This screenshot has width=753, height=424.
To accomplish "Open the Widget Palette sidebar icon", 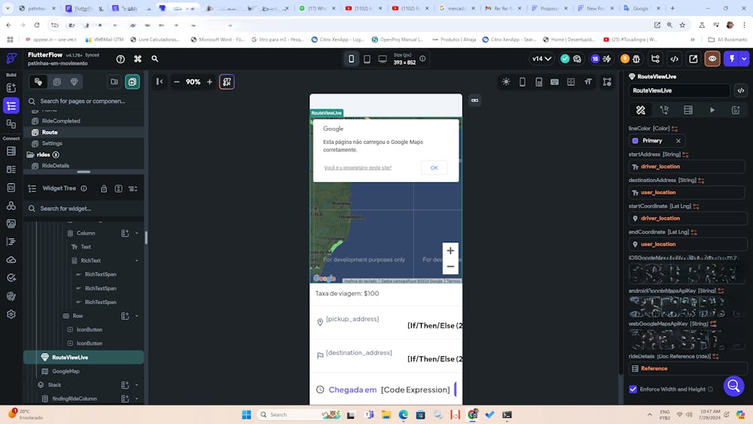I will (x=11, y=87).
